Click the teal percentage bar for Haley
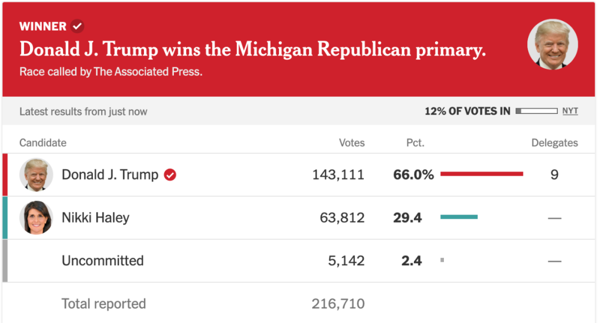The width and height of the screenshot is (600, 323). 459,217
